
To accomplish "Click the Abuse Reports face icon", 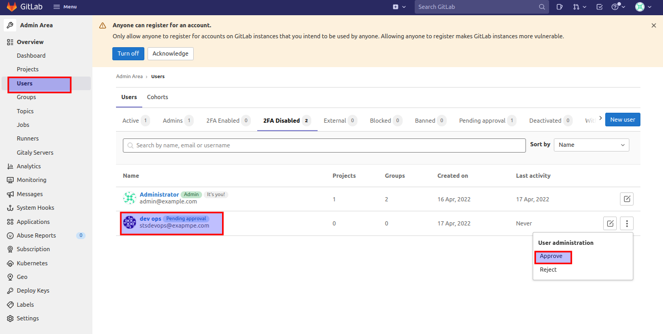I will [x=10, y=235].
